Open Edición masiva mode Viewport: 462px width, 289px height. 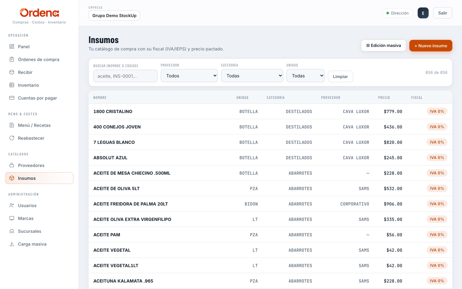coord(383,45)
